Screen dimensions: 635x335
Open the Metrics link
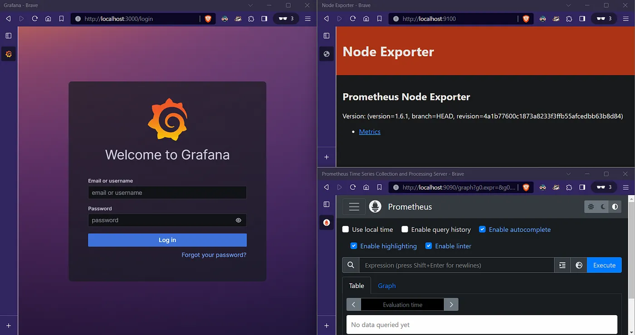click(370, 132)
